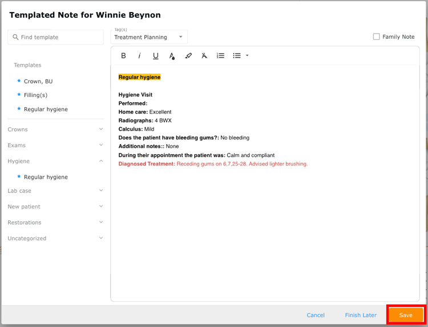The width and height of the screenshot is (428, 327).
Task: Toggle italic formatting icon
Action: pyautogui.click(x=139, y=56)
